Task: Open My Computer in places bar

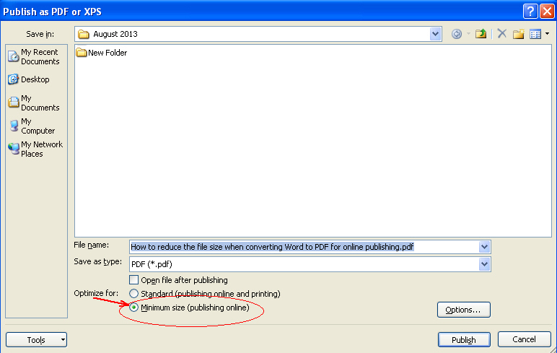Action: [35, 126]
